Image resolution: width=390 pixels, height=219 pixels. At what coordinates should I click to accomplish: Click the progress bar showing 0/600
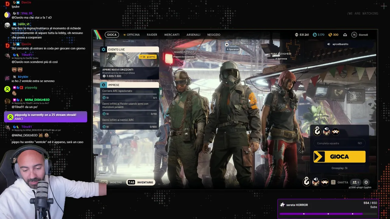click(x=129, y=123)
